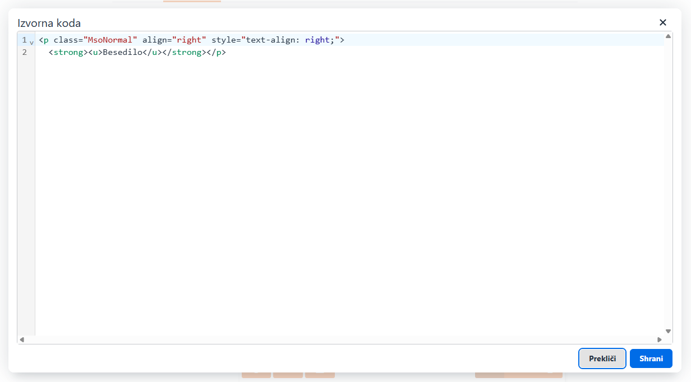Click the horizontal scrollbar left arrow
Image resolution: width=691 pixels, height=382 pixels.
[x=22, y=339]
